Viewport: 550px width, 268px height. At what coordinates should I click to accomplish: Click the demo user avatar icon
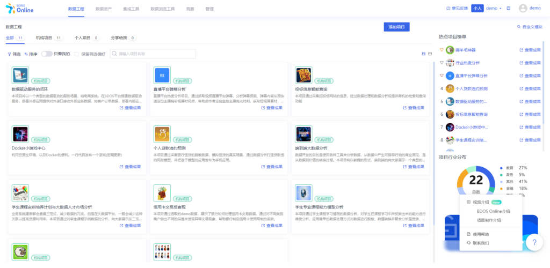523,9
